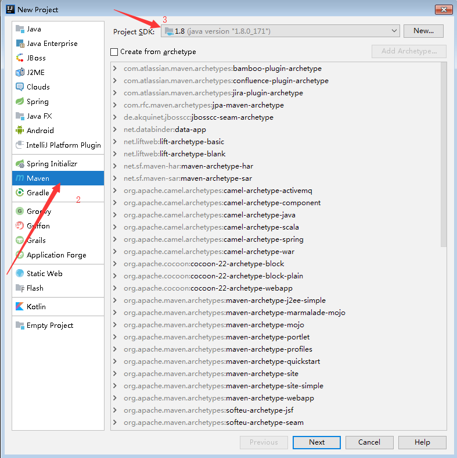Click the Griffon icon
The height and width of the screenshot is (458, 457).
click(x=20, y=226)
